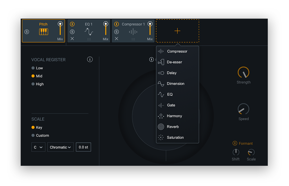
Task: Click the EQ 1 curve icon
Action: click(x=89, y=32)
